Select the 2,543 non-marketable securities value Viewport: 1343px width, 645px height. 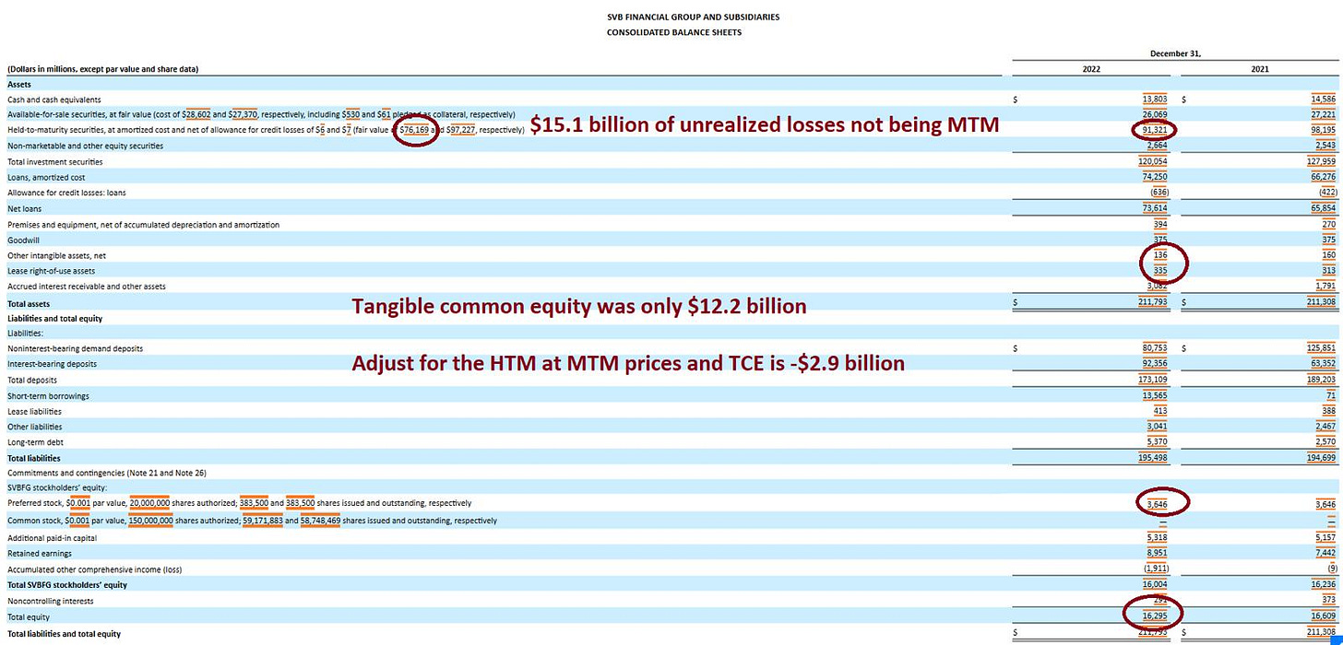pyautogui.click(x=1325, y=146)
